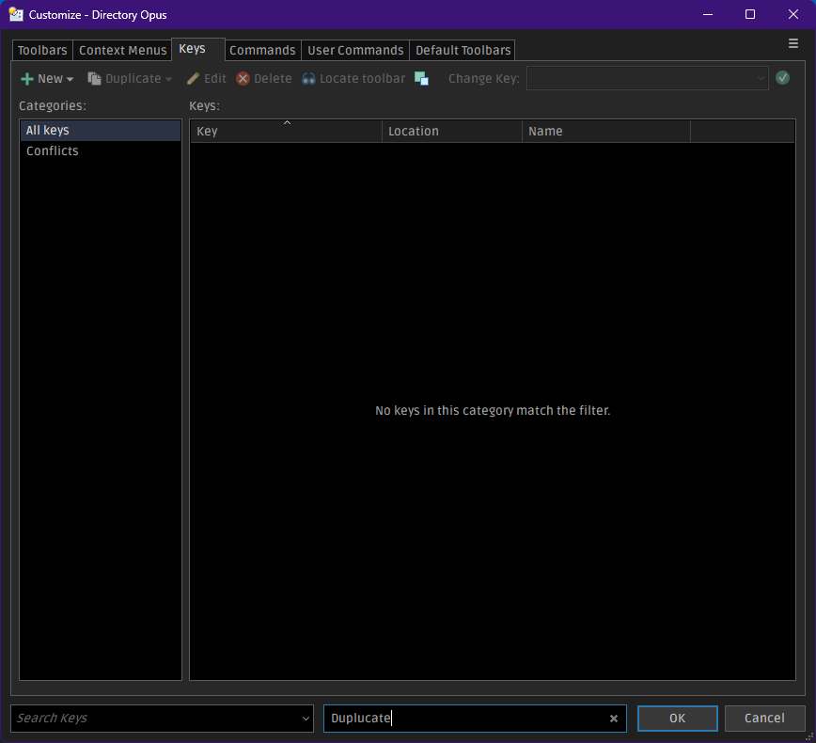Click the Duplicate toolbar button
Screen dimensions: 816x743
pyautogui.click(x=124, y=79)
